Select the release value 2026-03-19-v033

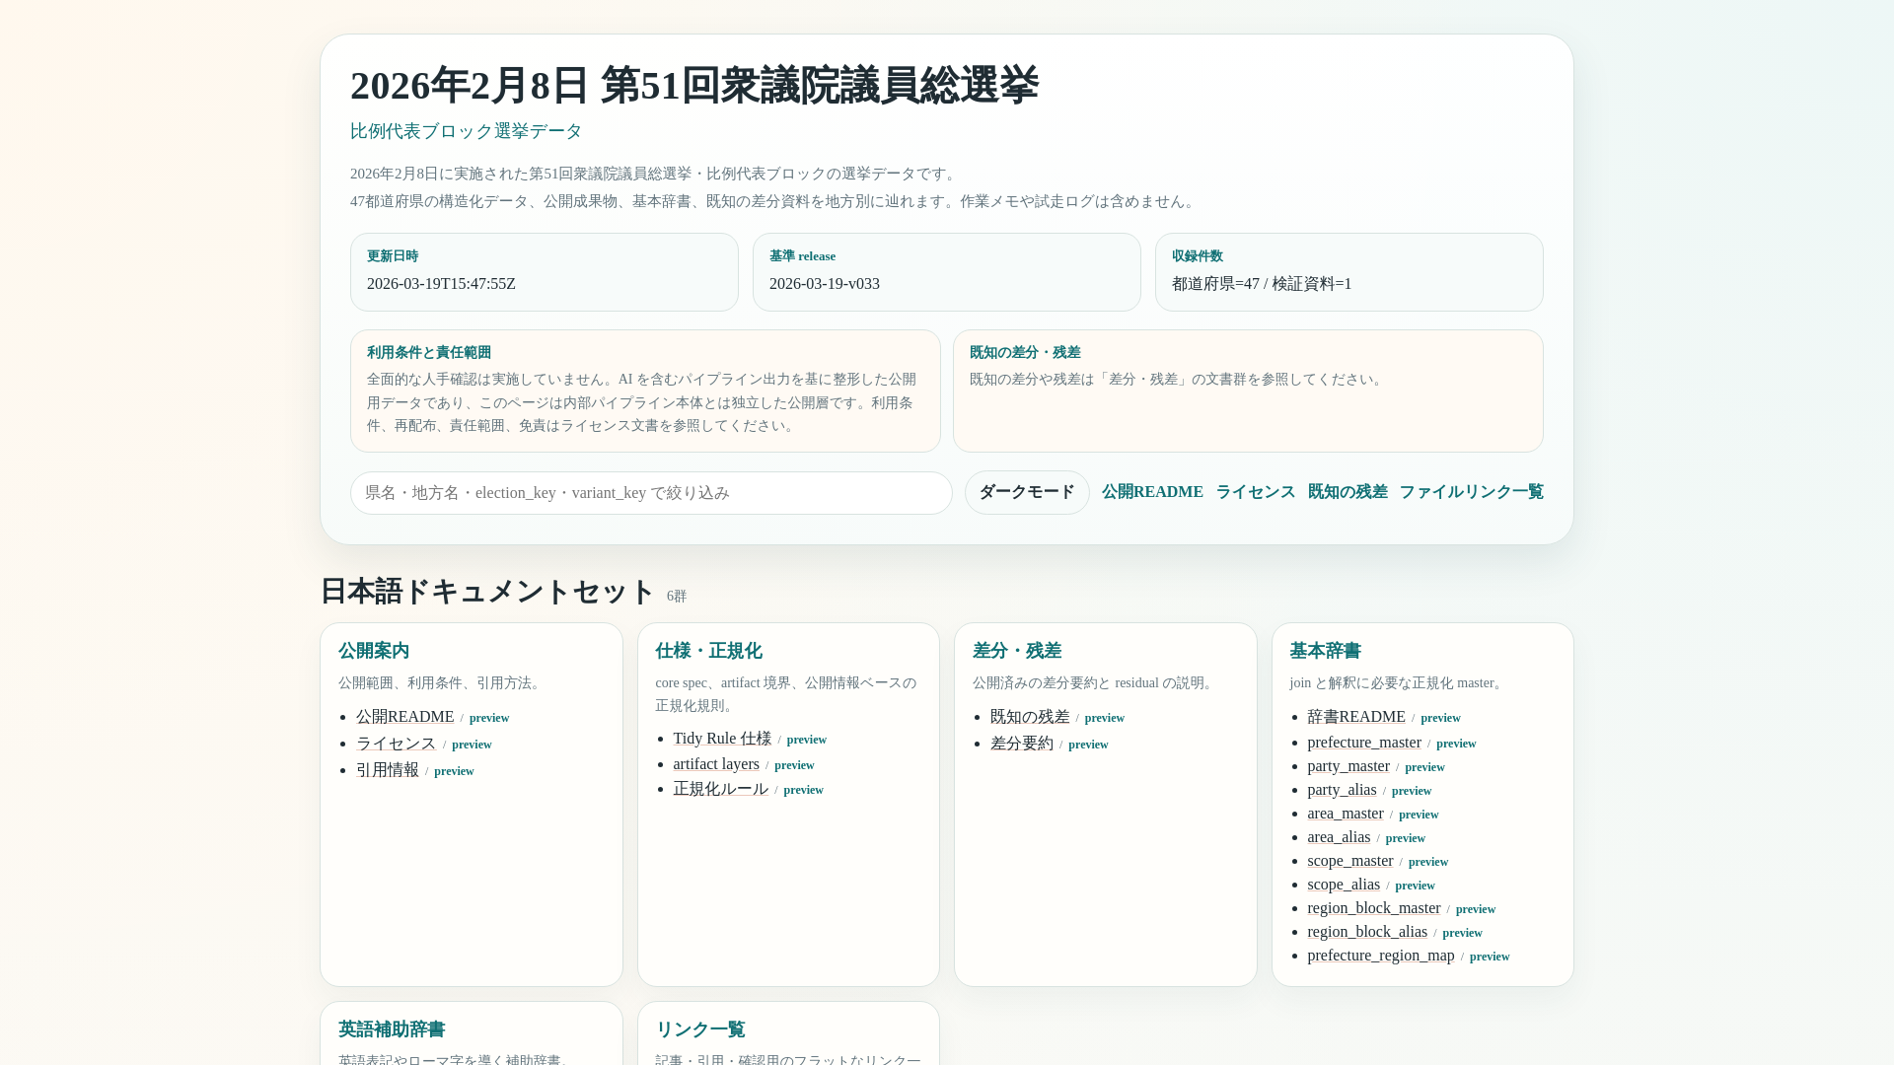[825, 284]
